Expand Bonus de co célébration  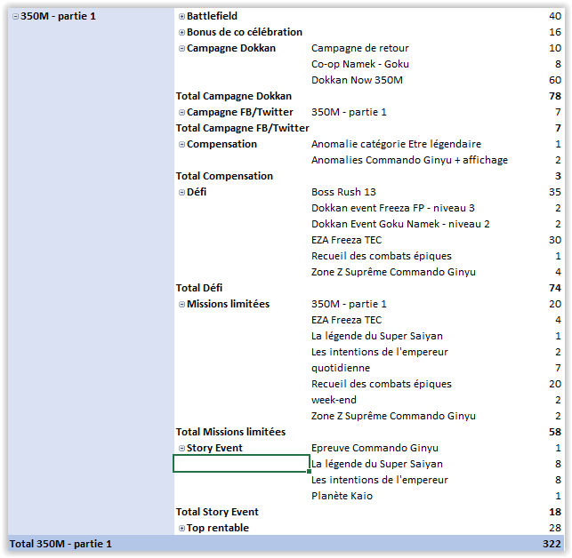click(181, 33)
